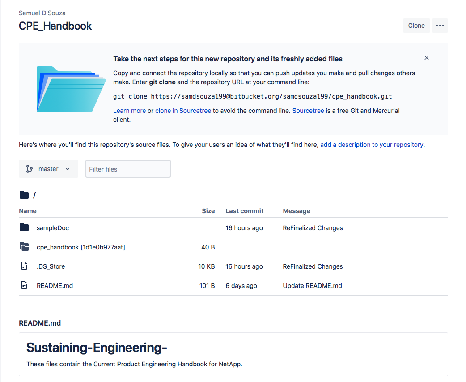Open cpe_handbook [1d1e0b977aaf] submodule
Screen dimensions: 466x382
pyautogui.click(x=81, y=247)
